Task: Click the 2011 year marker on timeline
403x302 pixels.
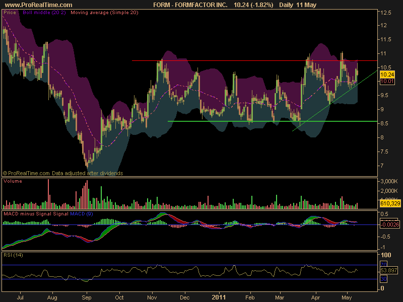Action: [x=219, y=297]
